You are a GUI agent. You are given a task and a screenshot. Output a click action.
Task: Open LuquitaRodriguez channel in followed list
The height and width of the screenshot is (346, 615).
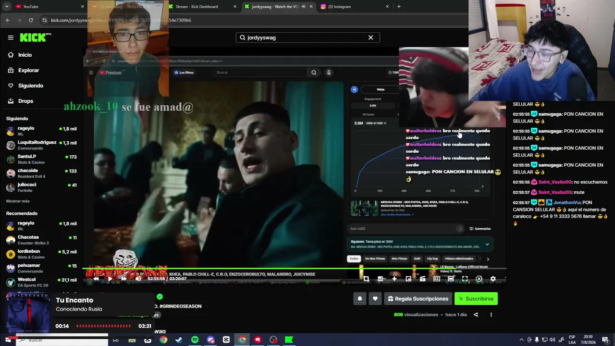coord(41,145)
